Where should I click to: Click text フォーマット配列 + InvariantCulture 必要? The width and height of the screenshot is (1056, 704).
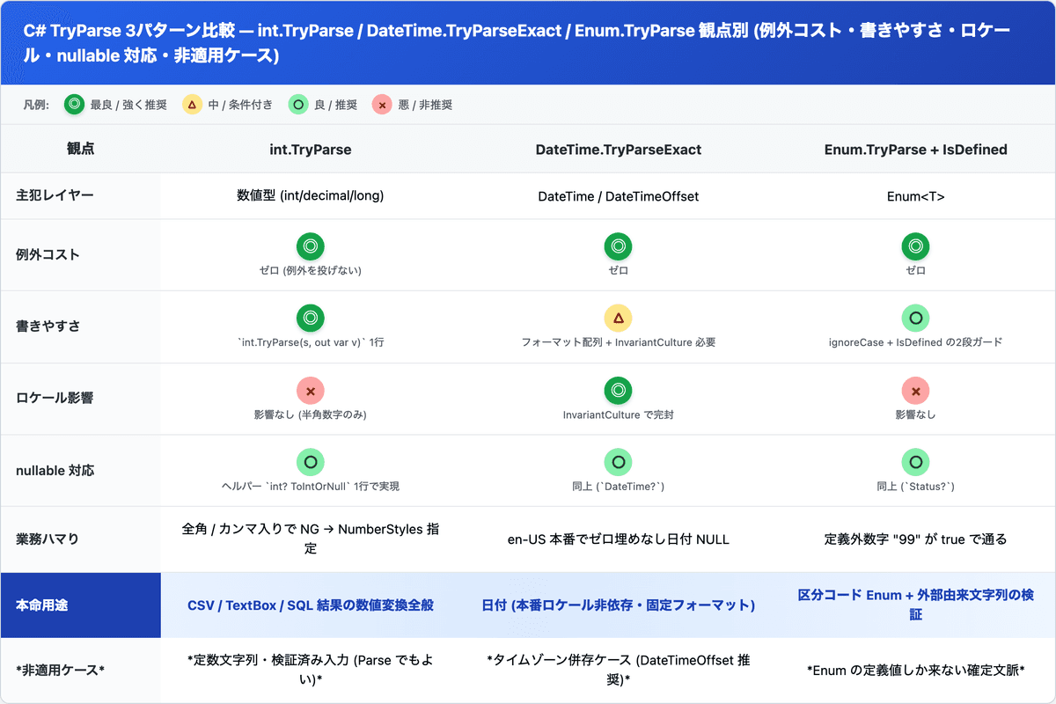(x=619, y=342)
